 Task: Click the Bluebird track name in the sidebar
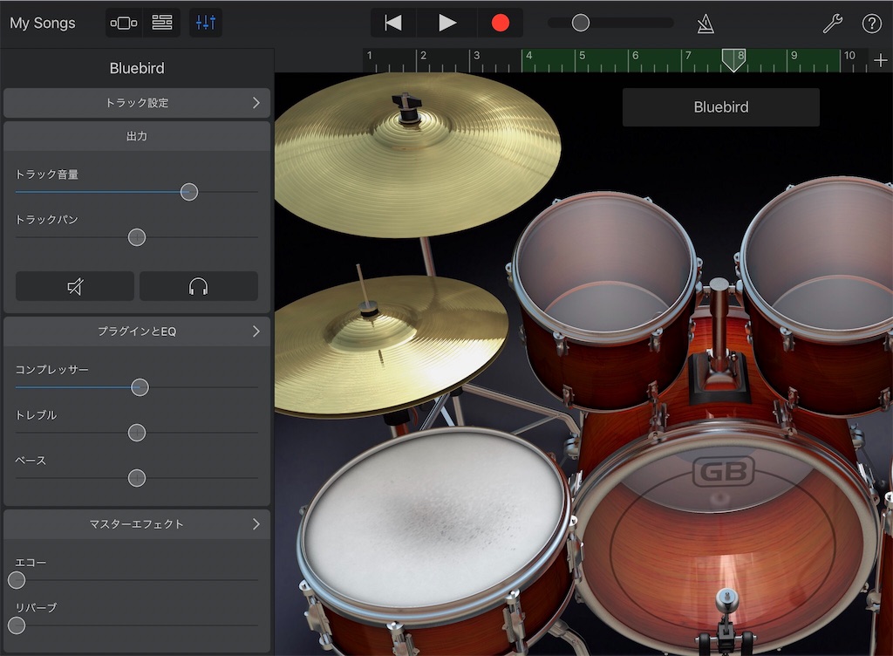click(x=137, y=68)
